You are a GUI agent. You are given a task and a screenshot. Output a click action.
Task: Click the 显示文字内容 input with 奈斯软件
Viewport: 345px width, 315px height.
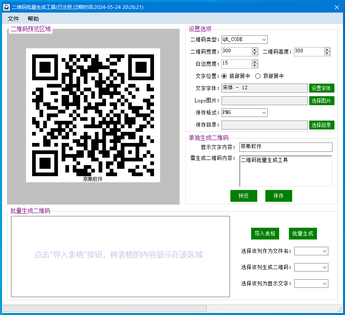pos(286,147)
